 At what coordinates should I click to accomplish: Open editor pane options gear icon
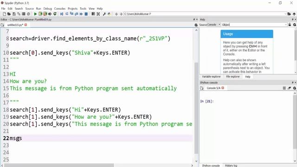click(196, 25)
